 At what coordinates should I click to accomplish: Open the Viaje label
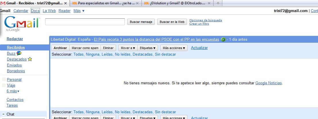pos(11,85)
